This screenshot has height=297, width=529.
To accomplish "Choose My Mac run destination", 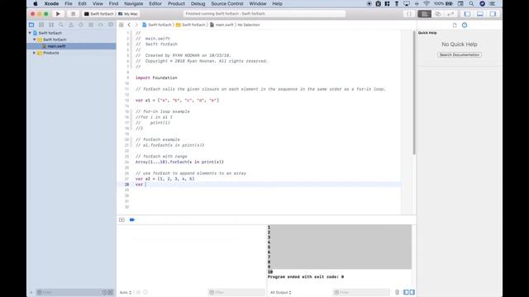I will [128, 14].
